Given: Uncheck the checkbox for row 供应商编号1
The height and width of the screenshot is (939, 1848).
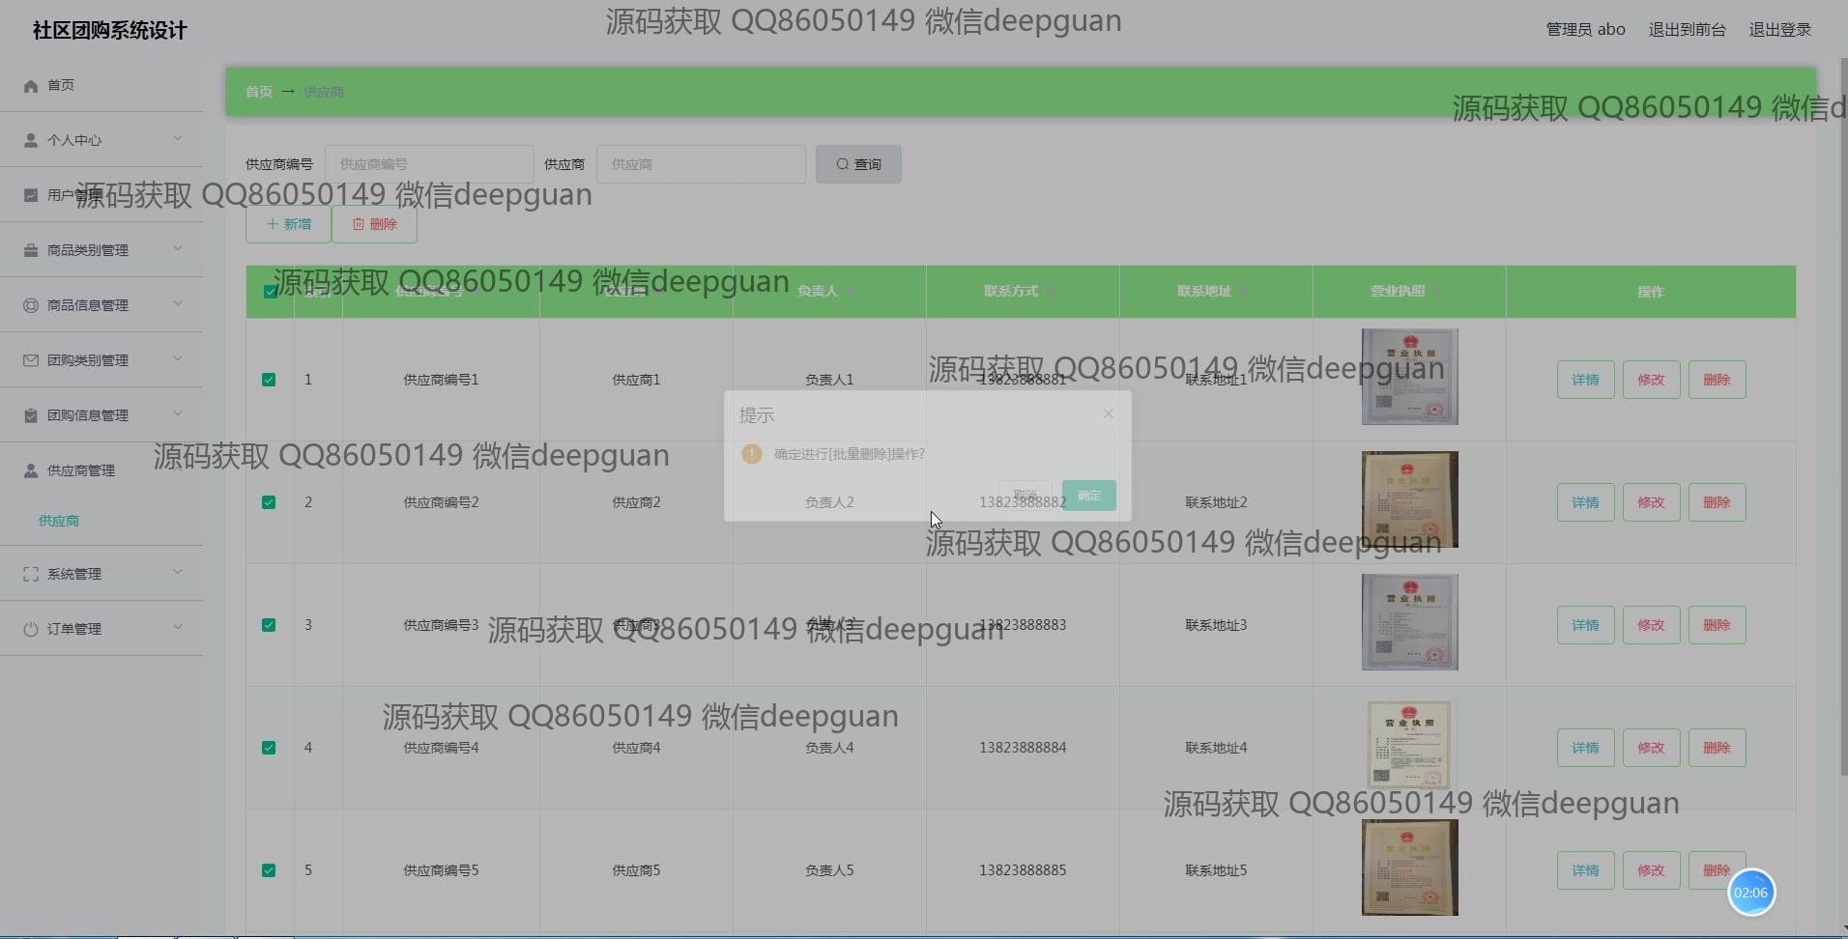Looking at the screenshot, I should point(269,380).
